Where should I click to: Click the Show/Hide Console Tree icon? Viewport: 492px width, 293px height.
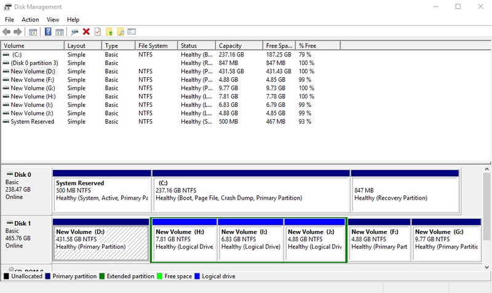pos(33,31)
